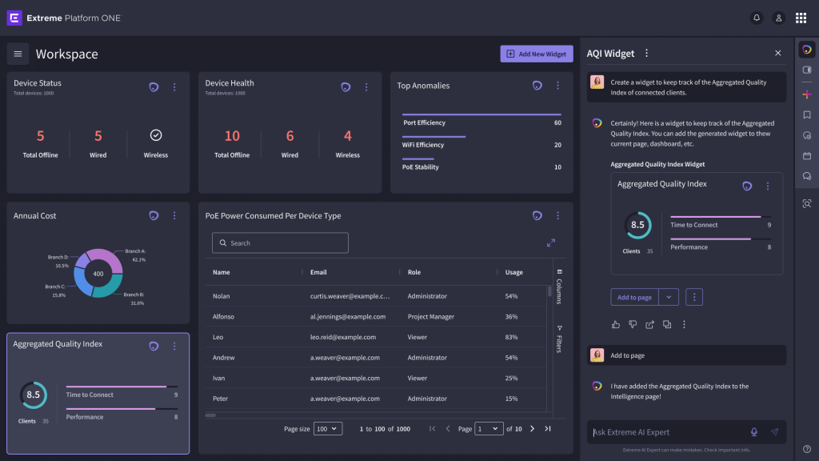This screenshot has width=819, height=461.
Task: Click the AI shield icon on Device Status
Action: (x=154, y=87)
